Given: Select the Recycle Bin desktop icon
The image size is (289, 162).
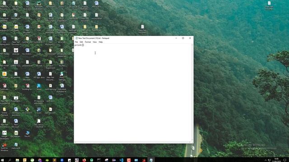Looking at the screenshot, I should coord(16,16).
